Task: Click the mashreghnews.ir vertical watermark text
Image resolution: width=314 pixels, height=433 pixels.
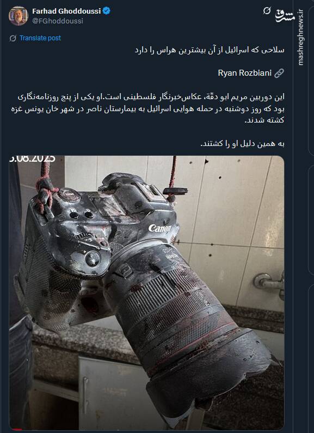Action: point(301,37)
